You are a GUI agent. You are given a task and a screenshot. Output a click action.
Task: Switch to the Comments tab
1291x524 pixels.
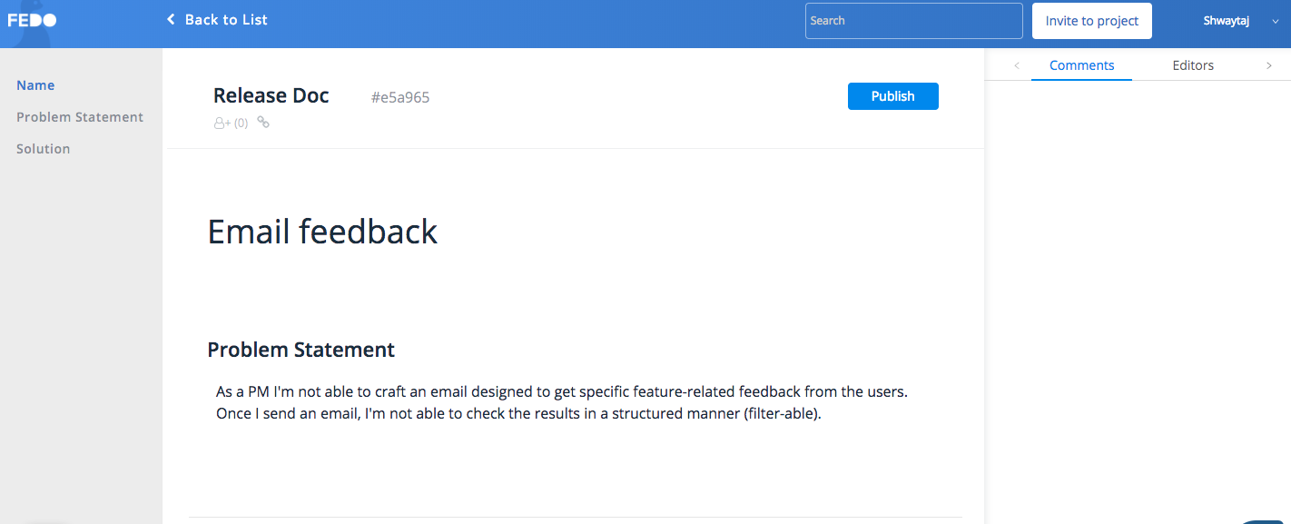(x=1081, y=65)
